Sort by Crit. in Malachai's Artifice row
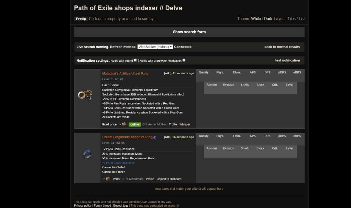The image size is (351, 208). point(275,85)
